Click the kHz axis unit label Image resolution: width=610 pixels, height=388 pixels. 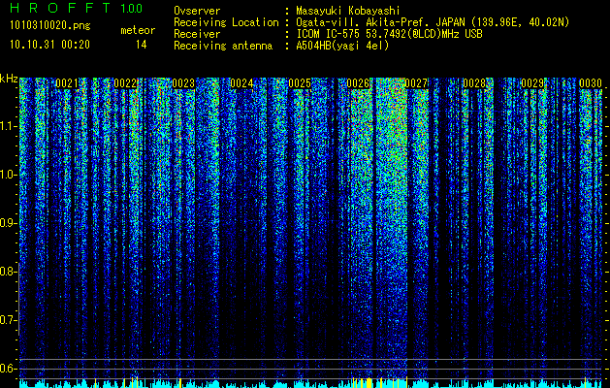coord(9,79)
